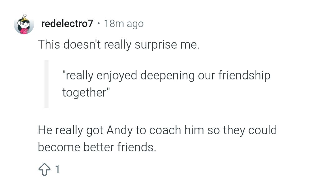Click the quoted text about deepening friendship
Screen dimensions: 336x189
tap(166, 84)
